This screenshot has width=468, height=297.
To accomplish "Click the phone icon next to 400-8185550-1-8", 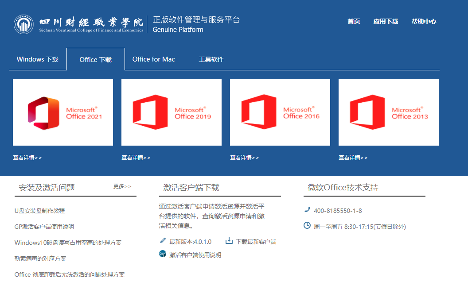I will 307,210.
